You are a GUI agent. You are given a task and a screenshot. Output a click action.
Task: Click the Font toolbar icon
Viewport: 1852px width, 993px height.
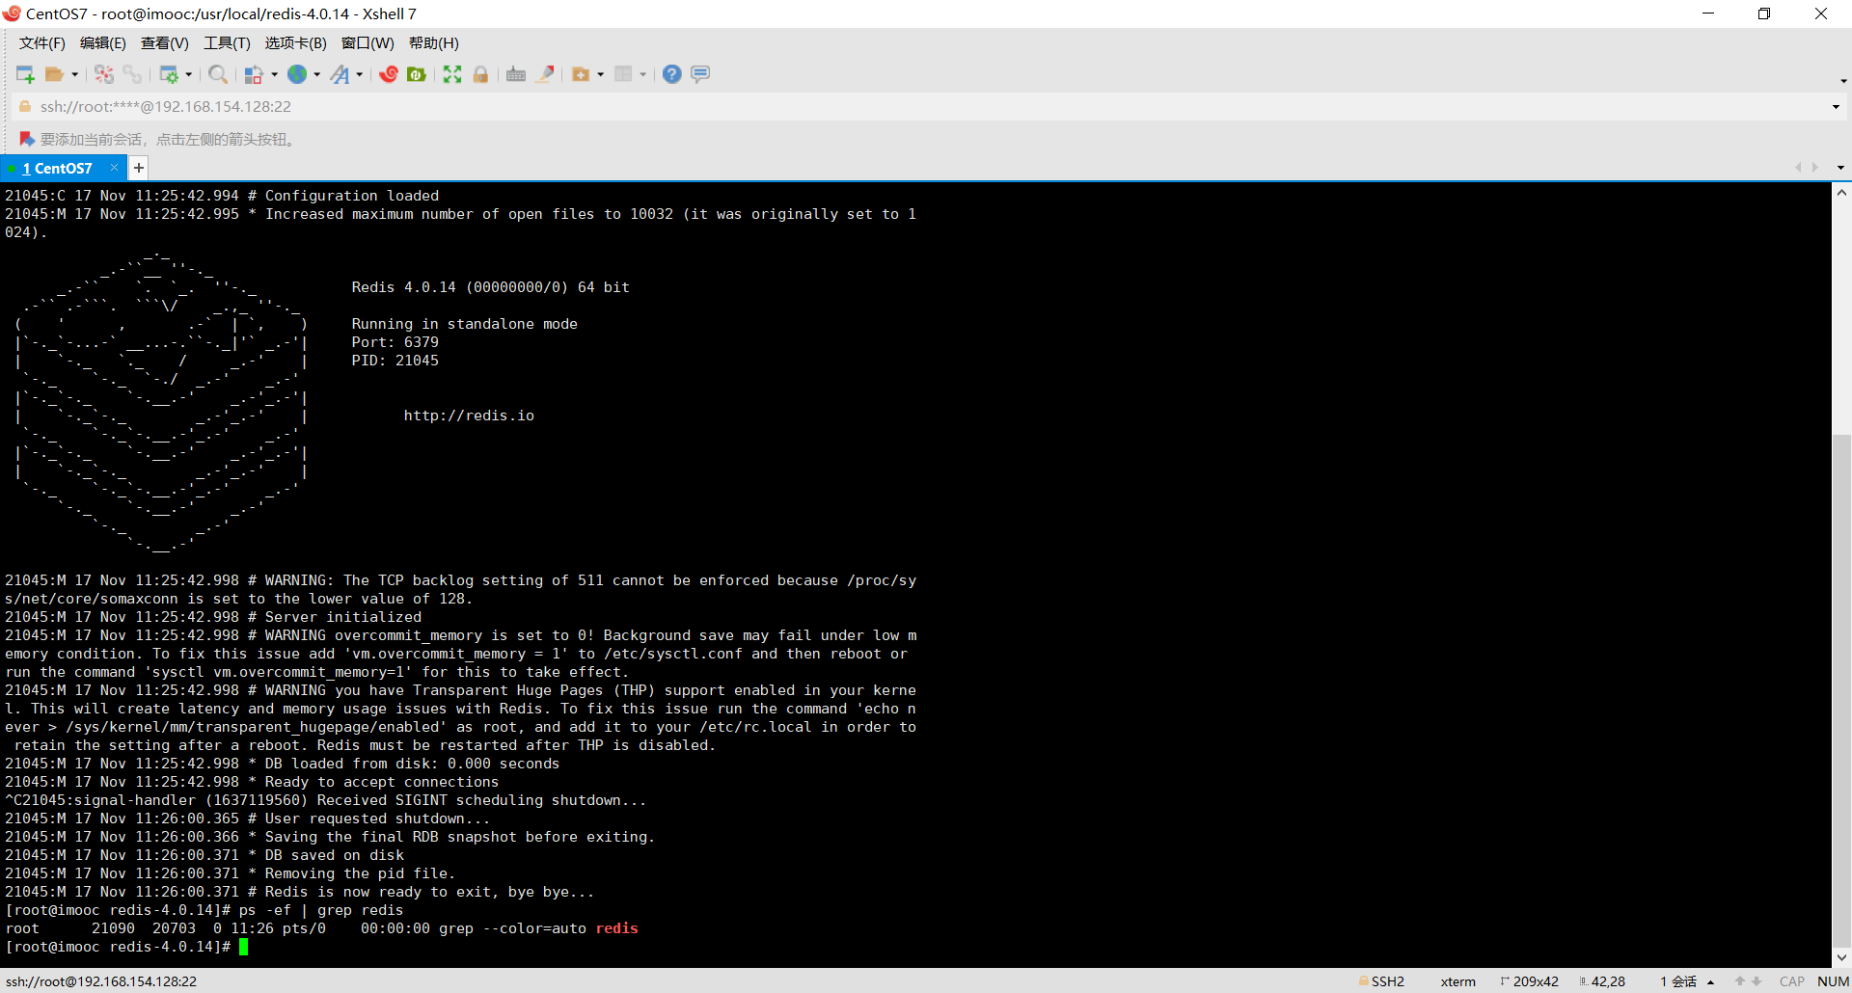coord(340,74)
